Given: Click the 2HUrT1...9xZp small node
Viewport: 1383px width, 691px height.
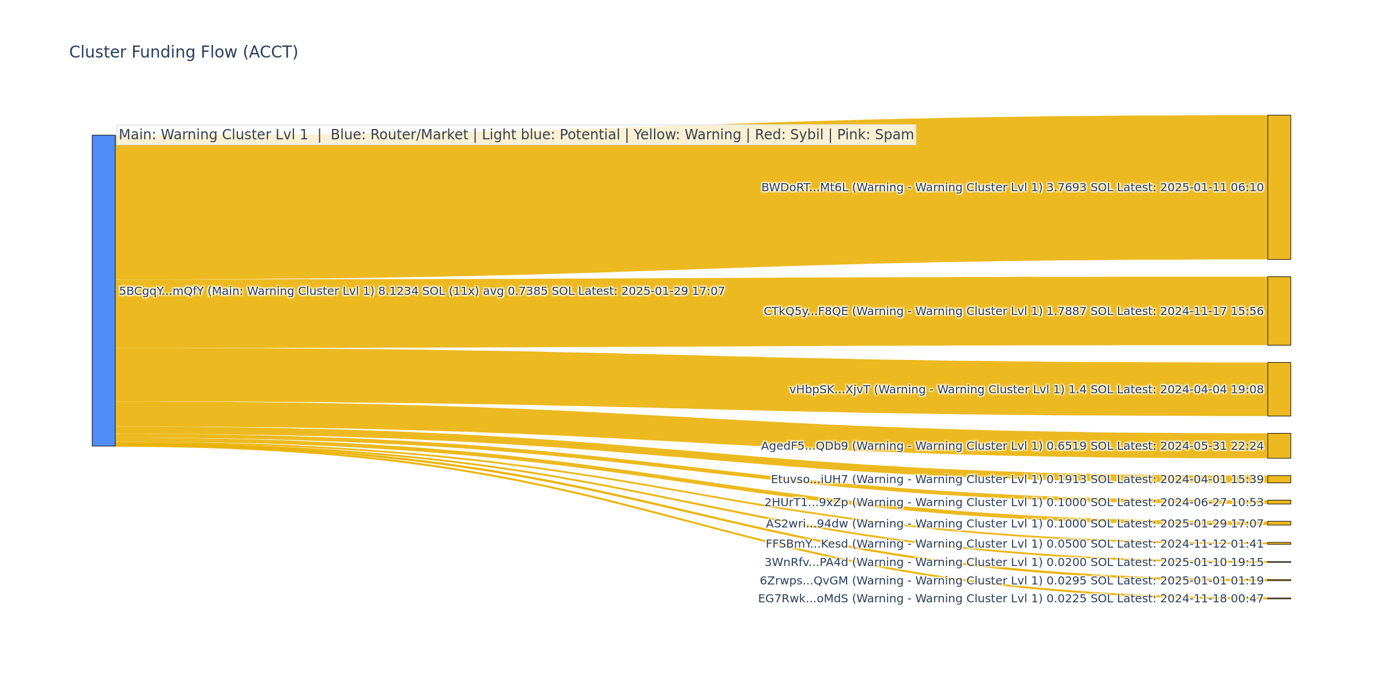Looking at the screenshot, I should tap(1279, 502).
